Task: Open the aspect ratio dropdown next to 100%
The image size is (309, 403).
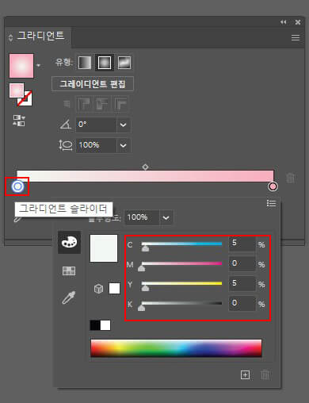Action: pyautogui.click(x=124, y=145)
